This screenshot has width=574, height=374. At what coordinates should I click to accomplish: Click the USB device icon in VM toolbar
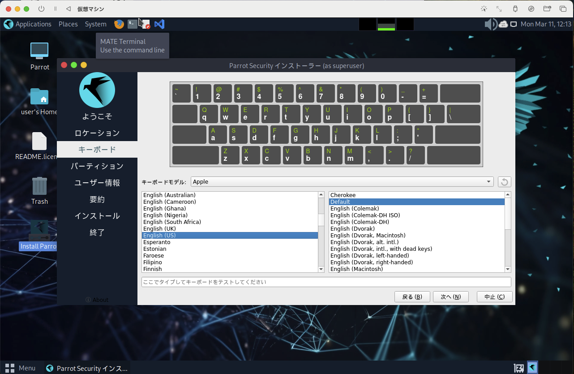(515, 9)
